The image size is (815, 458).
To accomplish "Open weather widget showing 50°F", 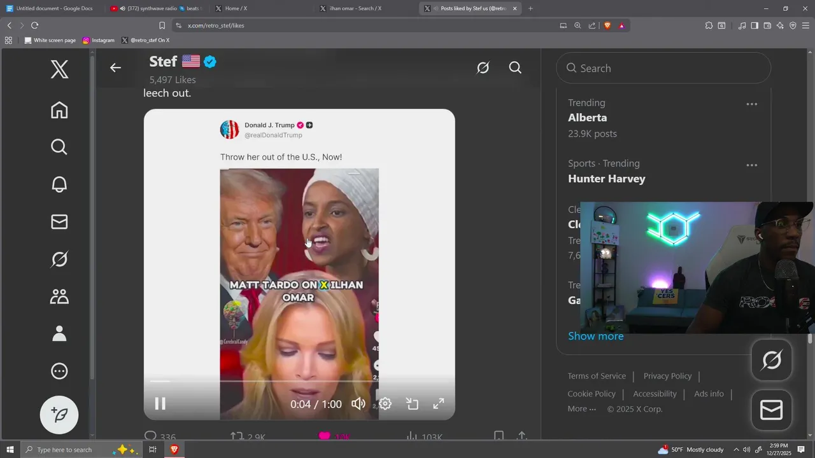I will (x=692, y=449).
